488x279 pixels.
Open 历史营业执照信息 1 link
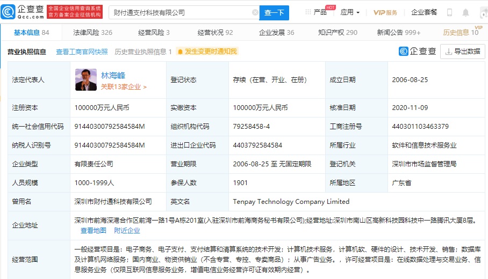[143, 52]
